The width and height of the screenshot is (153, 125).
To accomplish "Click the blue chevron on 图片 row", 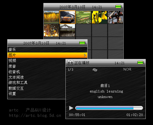I will tap(85, 55).
